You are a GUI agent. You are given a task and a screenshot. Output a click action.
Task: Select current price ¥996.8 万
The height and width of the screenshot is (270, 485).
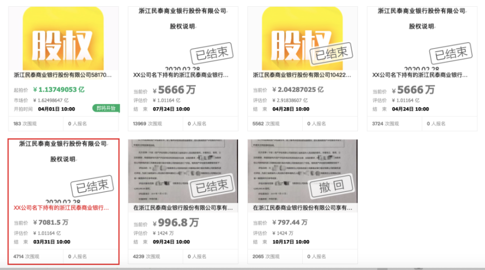coord(176,222)
